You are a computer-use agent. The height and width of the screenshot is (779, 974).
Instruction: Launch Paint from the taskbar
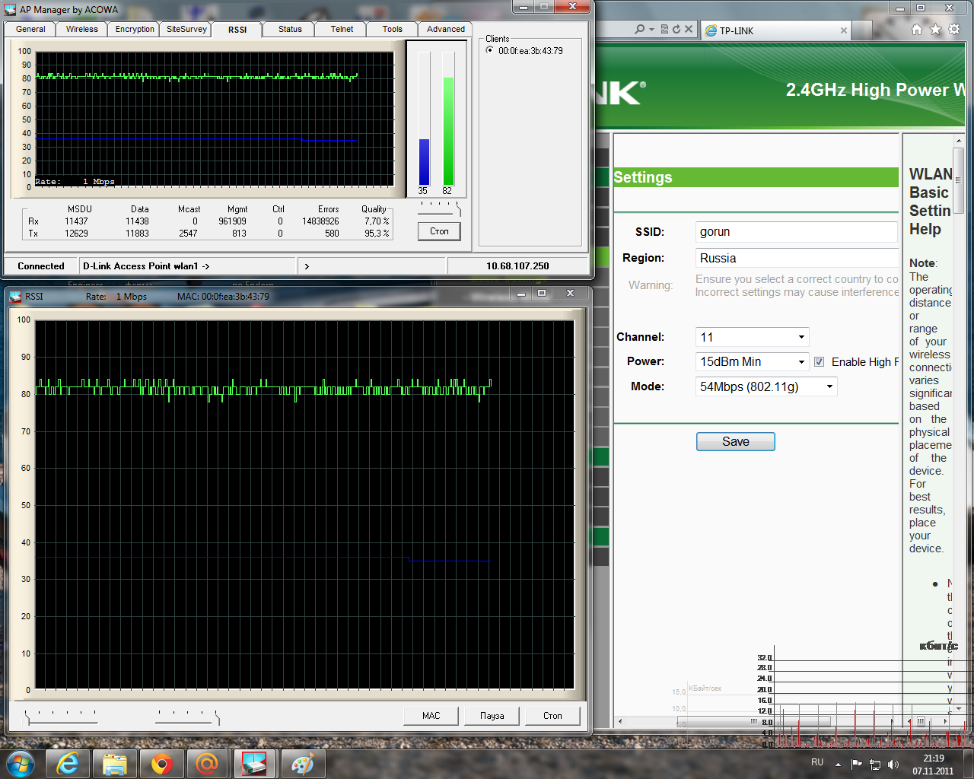302,763
